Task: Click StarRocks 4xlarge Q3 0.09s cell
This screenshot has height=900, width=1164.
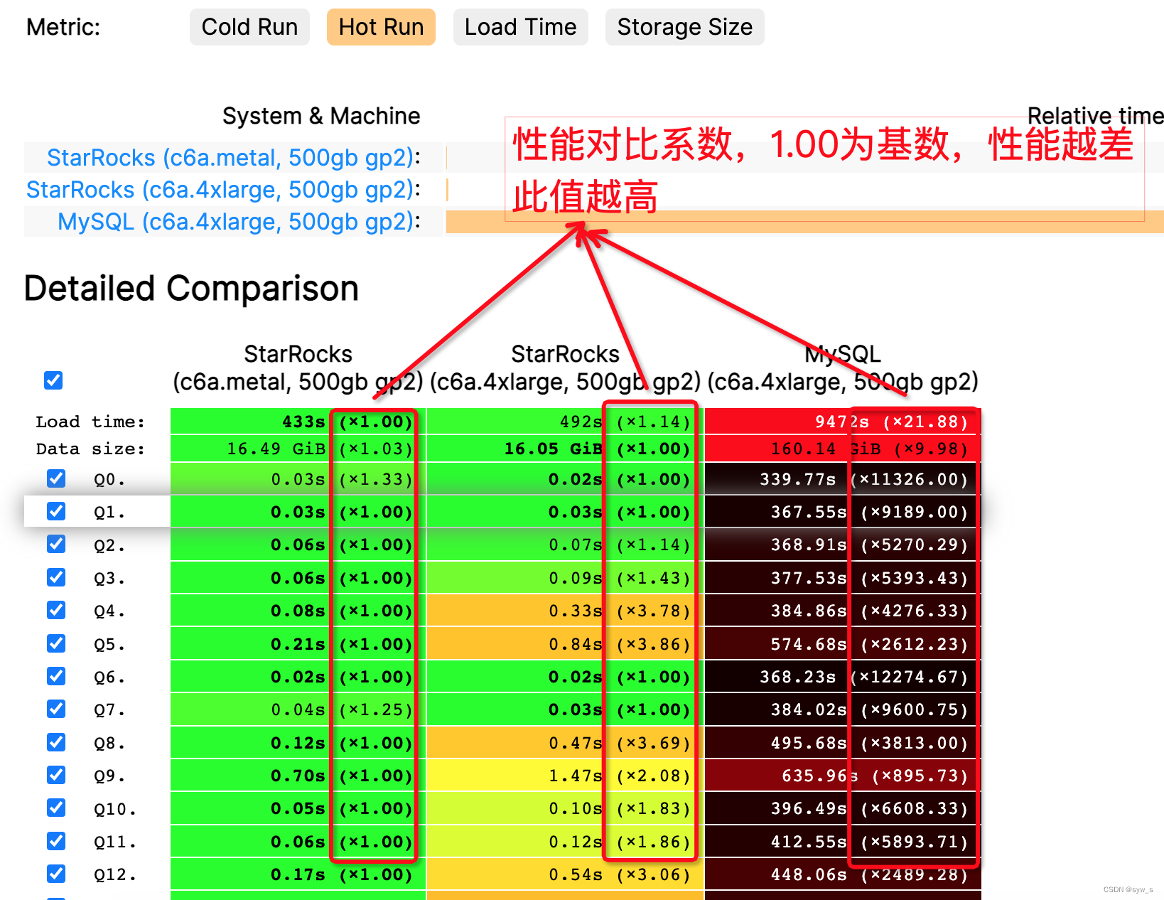Action: coord(565,578)
